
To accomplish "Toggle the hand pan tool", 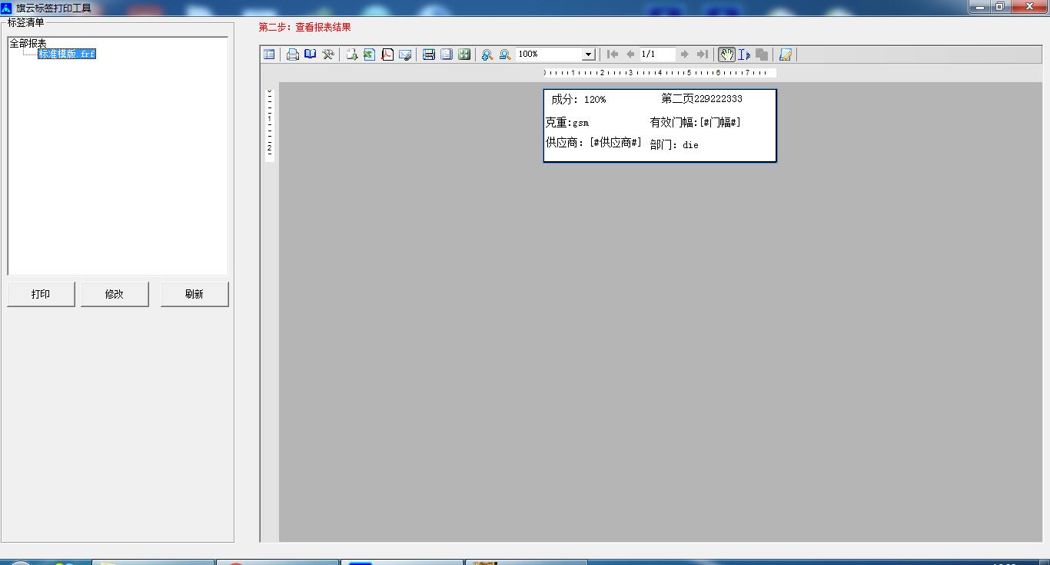I will coord(726,55).
